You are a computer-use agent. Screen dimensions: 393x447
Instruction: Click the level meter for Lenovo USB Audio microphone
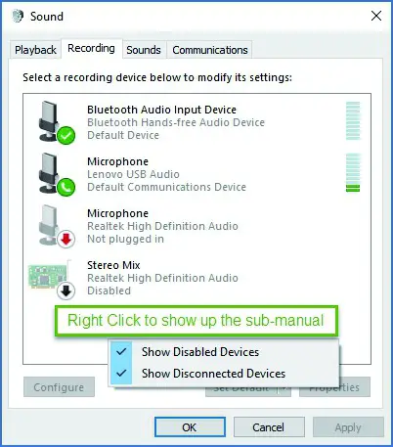[x=353, y=172]
